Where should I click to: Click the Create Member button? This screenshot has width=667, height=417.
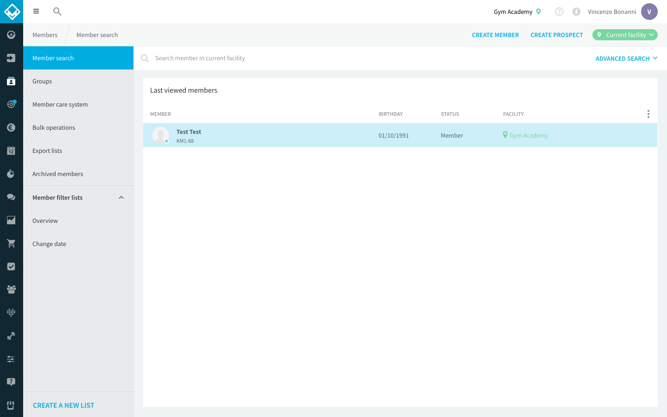click(495, 35)
